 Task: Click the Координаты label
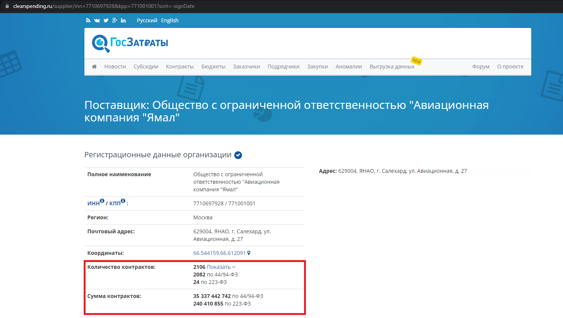(106, 253)
